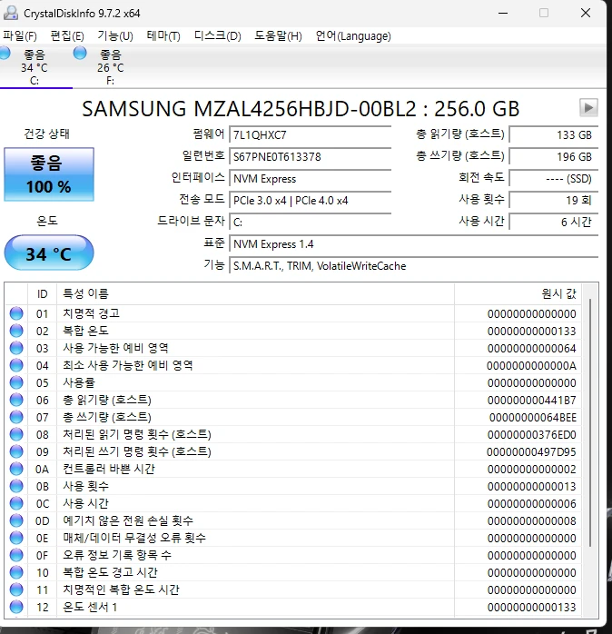Open the 디스크(D) menu
This screenshot has height=634, width=612.
pyautogui.click(x=218, y=36)
